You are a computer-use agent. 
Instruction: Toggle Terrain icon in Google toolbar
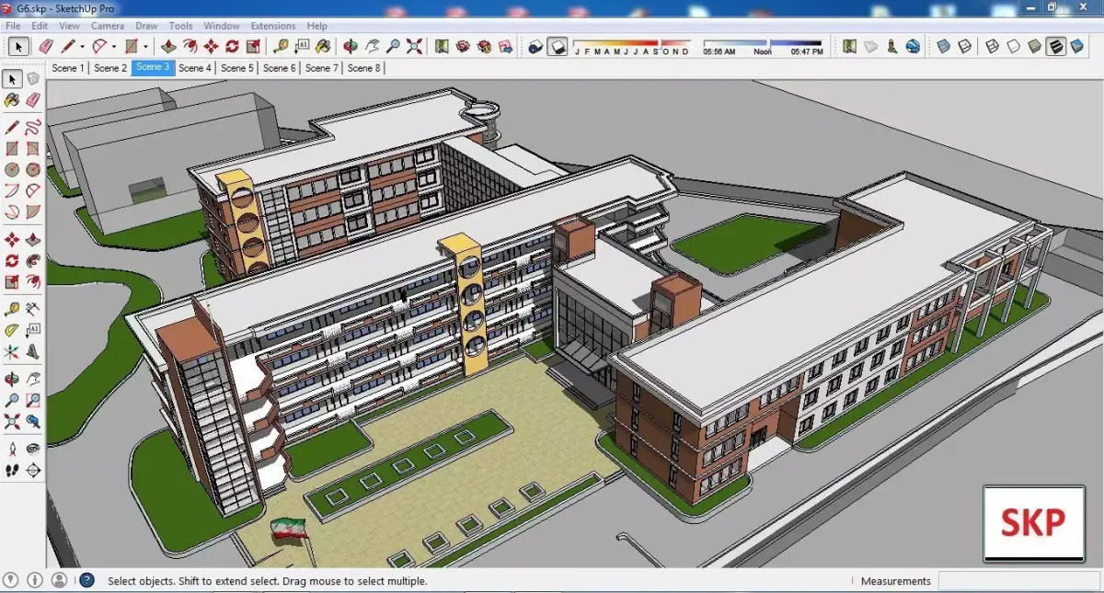(x=870, y=46)
